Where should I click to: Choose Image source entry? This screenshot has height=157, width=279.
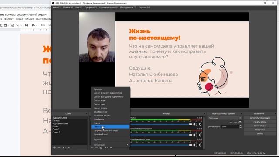pyautogui.click(x=111, y=112)
